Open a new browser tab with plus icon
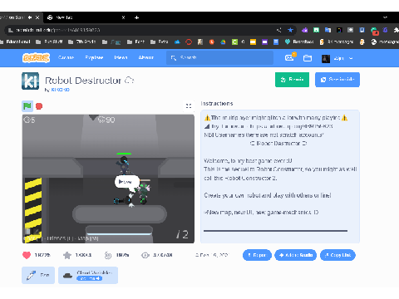 point(136,17)
